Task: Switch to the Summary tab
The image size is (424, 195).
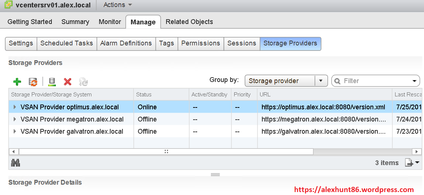Action: tap(75, 22)
